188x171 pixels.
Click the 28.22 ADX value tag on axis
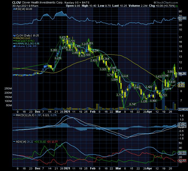[182, 153]
